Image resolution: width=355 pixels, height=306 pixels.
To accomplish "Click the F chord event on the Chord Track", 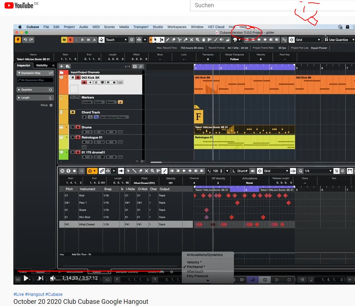I will pyautogui.click(x=198, y=116).
